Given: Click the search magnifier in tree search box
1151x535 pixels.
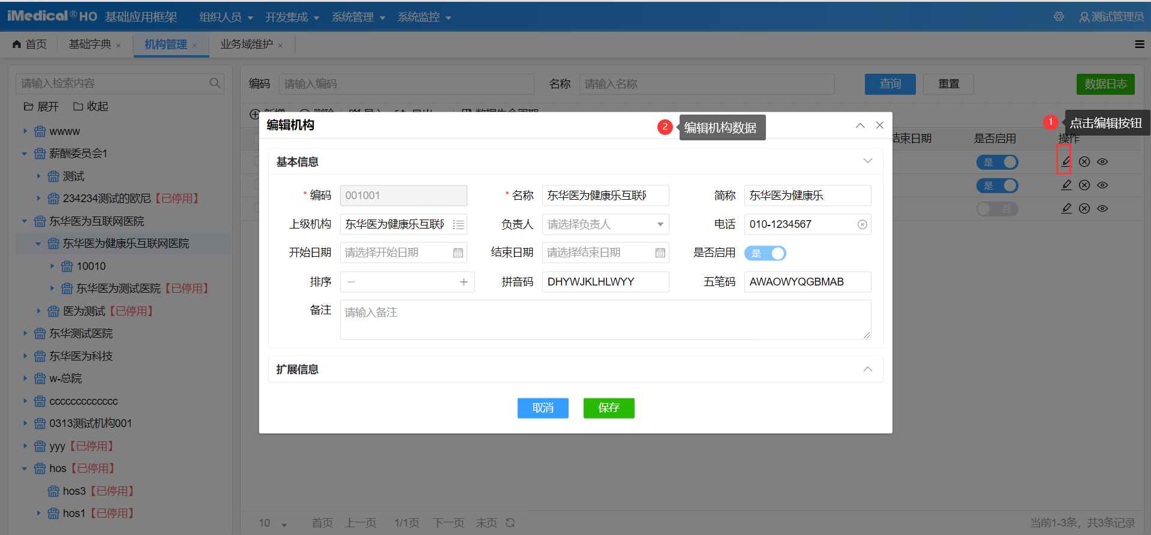Looking at the screenshot, I should pos(215,83).
